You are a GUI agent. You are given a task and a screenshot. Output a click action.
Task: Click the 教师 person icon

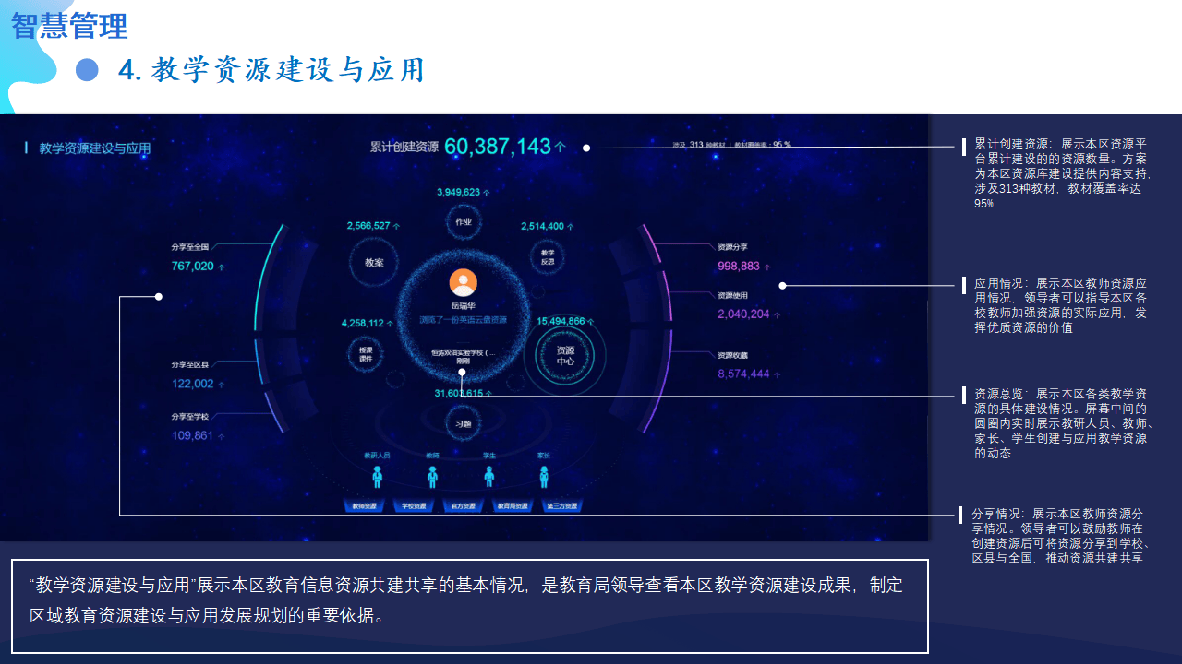[x=432, y=476]
